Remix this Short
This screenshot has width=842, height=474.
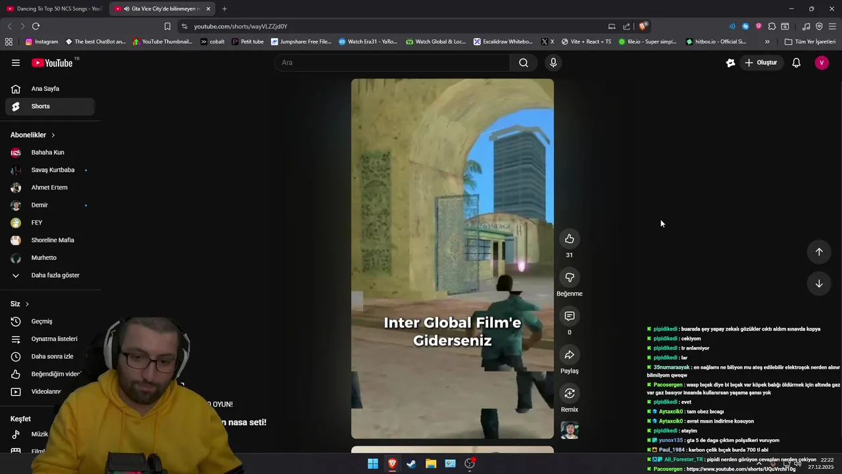click(x=570, y=393)
